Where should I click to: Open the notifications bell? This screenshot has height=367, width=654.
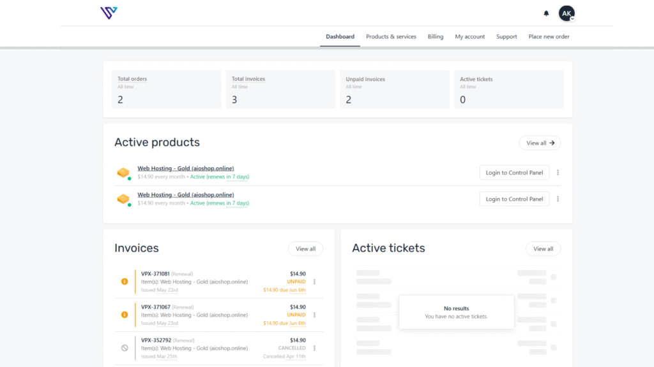tap(546, 13)
